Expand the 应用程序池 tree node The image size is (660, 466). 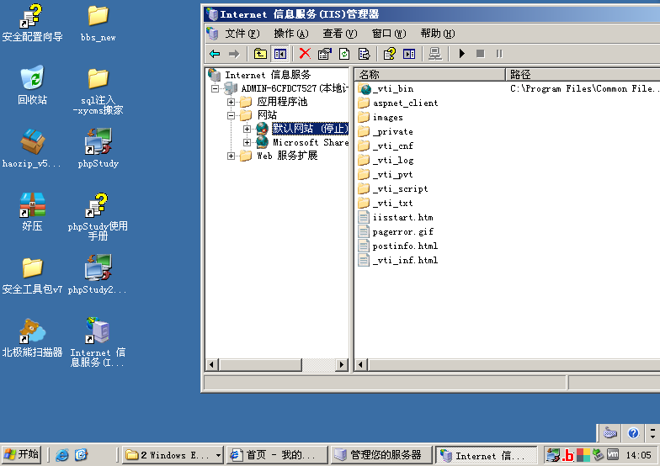(x=231, y=103)
